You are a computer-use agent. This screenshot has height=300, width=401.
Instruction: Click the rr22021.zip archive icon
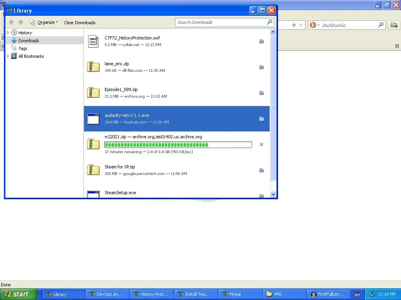[93, 144]
